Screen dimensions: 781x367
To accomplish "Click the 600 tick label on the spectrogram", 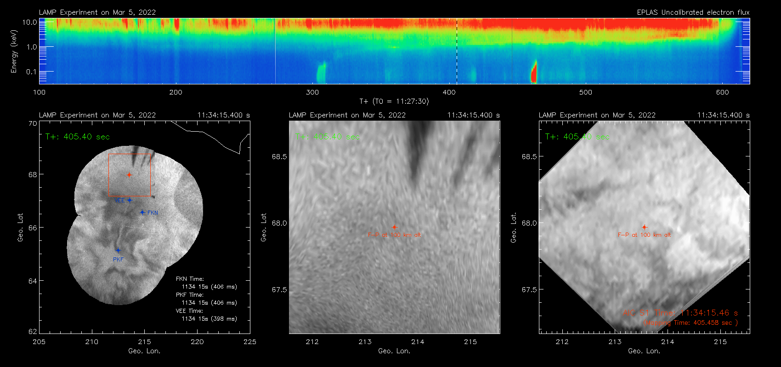I will (722, 92).
